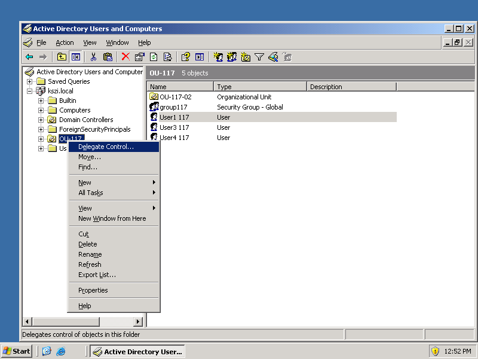Open the Action menu
This screenshot has height=359, width=478.
click(65, 42)
